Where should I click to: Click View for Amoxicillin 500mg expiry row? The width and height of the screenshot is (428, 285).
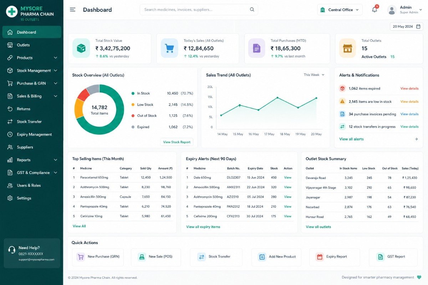287,187
